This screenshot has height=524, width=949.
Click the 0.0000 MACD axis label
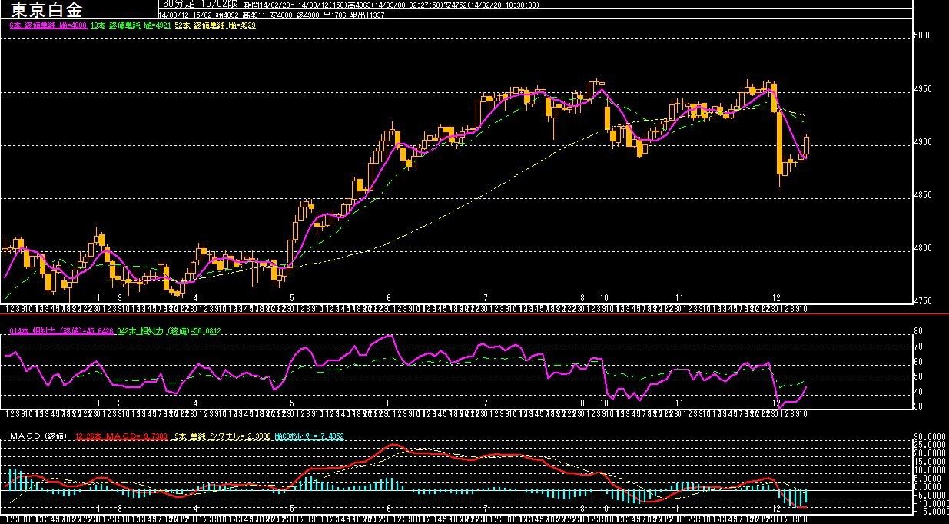pos(928,486)
